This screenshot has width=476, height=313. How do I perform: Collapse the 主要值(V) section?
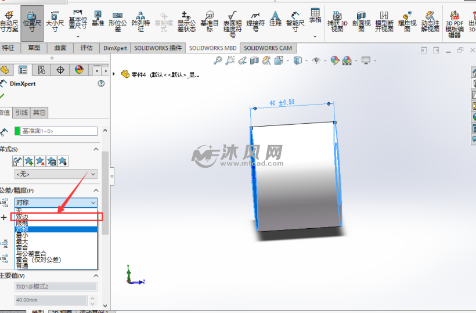pyautogui.click(x=96, y=276)
